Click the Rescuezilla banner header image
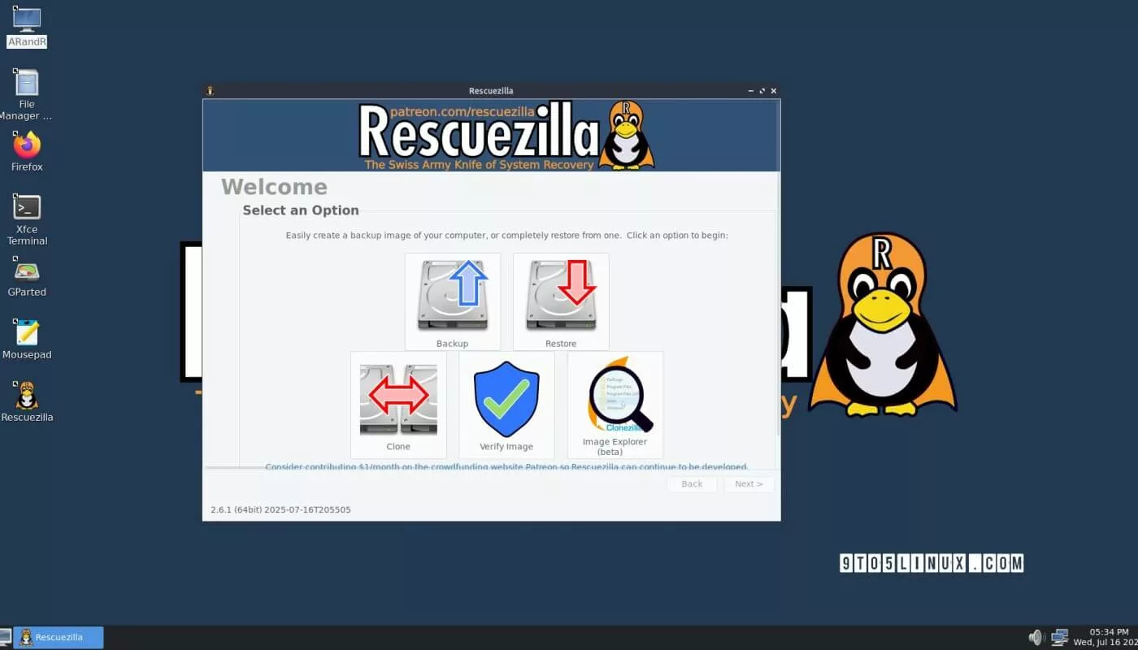1138x650 pixels. (x=491, y=136)
